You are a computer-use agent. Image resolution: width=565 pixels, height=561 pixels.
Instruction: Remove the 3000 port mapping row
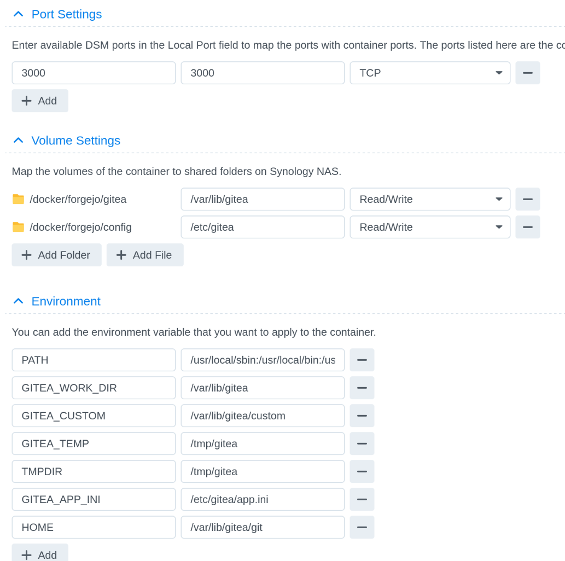pos(527,73)
